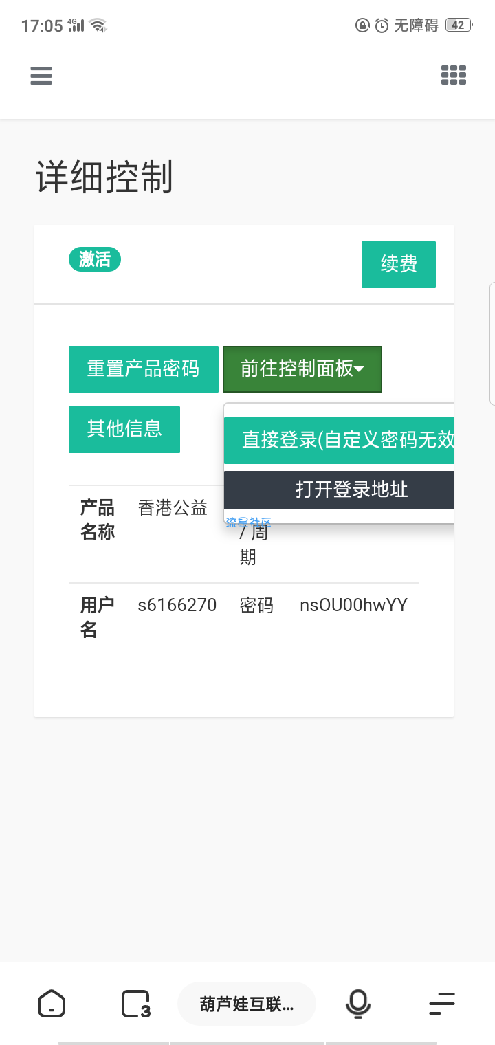Tap the Wi-Fi signal icon in status bar
495x1045 pixels.
(x=98, y=25)
